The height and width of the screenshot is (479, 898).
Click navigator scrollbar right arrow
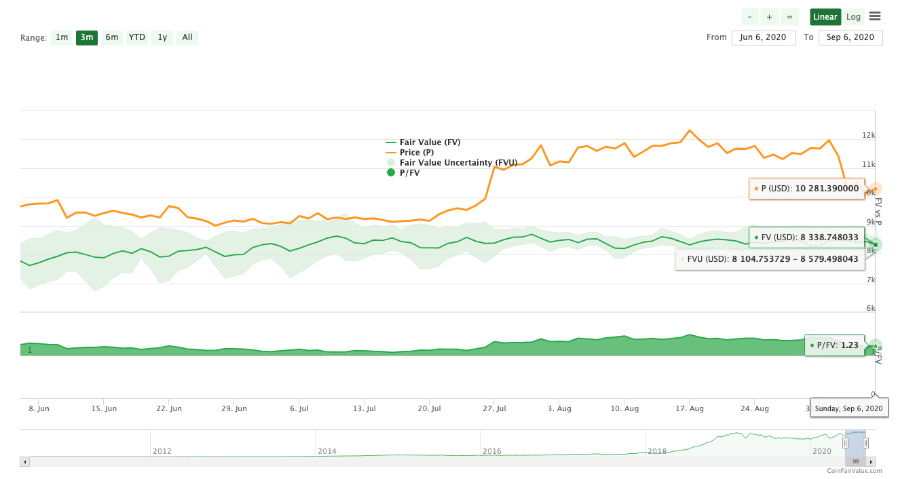[x=871, y=461]
